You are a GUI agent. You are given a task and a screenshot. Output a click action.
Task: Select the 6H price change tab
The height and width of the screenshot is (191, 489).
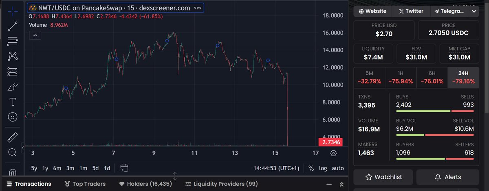pyautogui.click(x=432, y=77)
